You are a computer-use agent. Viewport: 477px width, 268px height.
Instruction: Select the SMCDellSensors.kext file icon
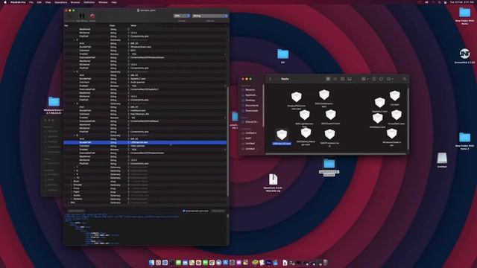(324, 95)
